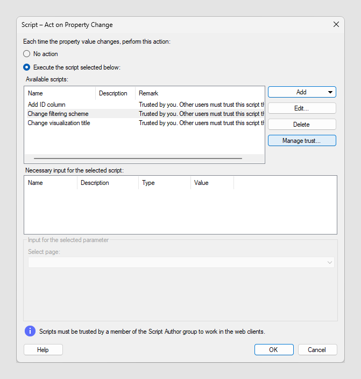Click the horizontal scrollbar in Available scripts
Screen dimensions: 361x379
[138, 159]
